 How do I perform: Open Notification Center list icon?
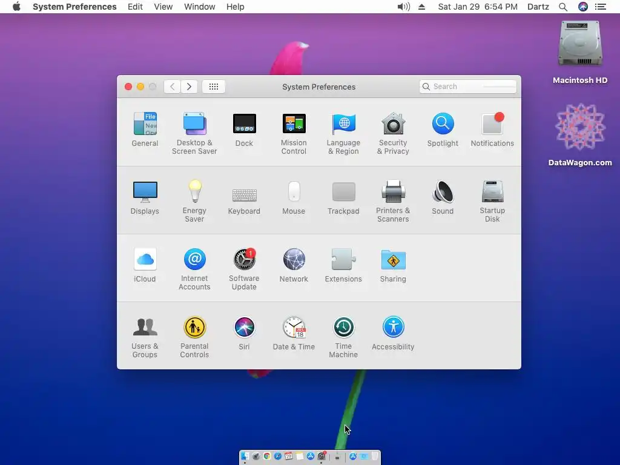point(601,7)
